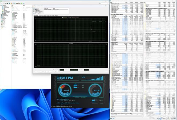Toggle the Stress FPU checkbox
Viewport: 177px width, 120px height.
[35, 9]
